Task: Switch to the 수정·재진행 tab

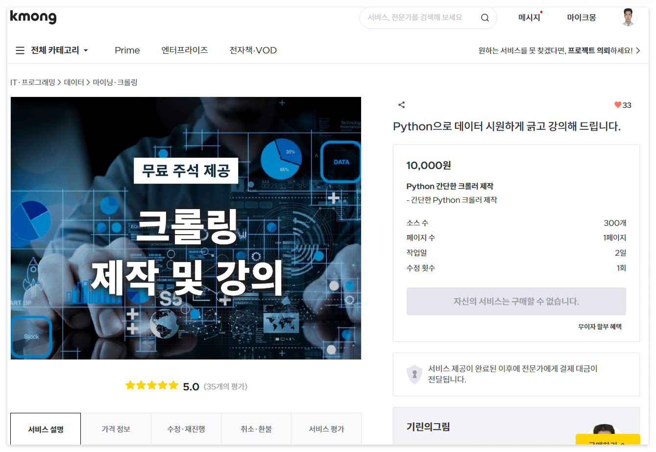Action: pyautogui.click(x=186, y=429)
